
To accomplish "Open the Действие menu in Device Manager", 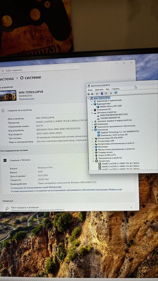I will (x=99, y=89).
